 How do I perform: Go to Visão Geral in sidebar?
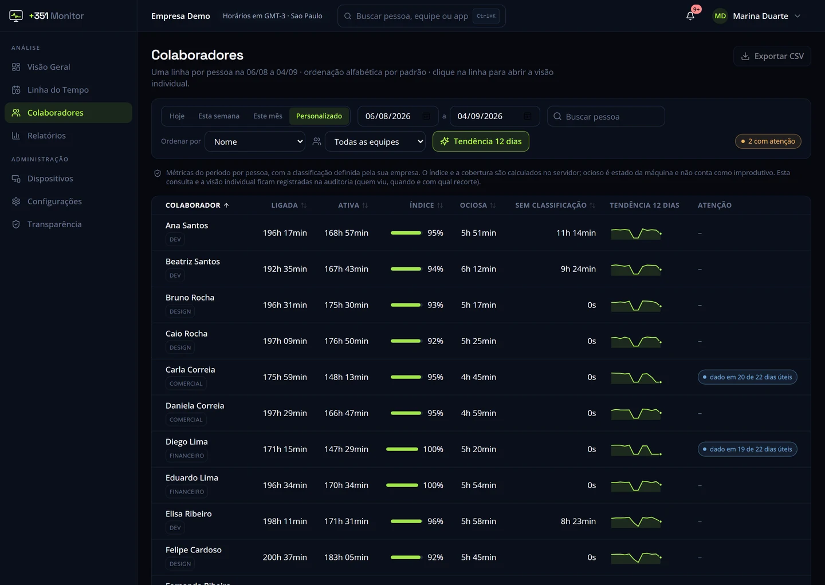tap(68, 67)
